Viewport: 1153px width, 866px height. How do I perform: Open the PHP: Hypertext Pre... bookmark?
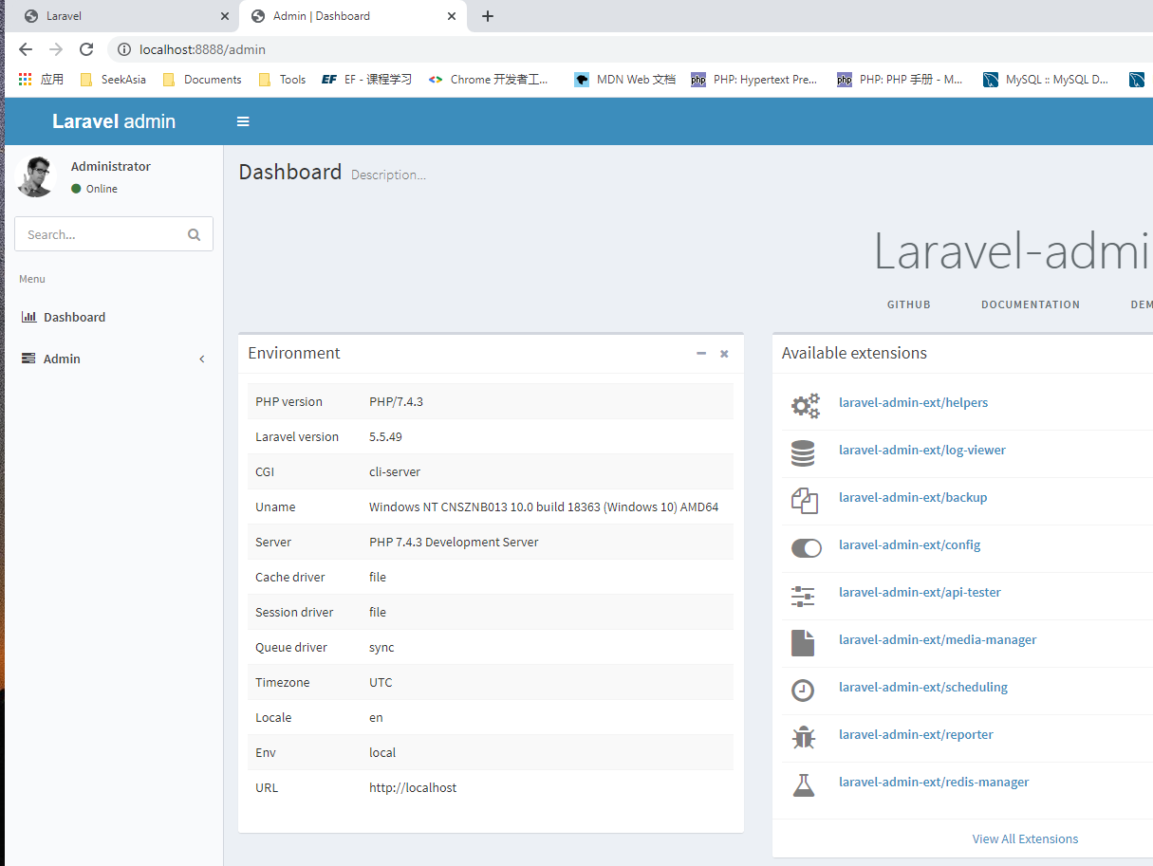pyautogui.click(x=754, y=80)
